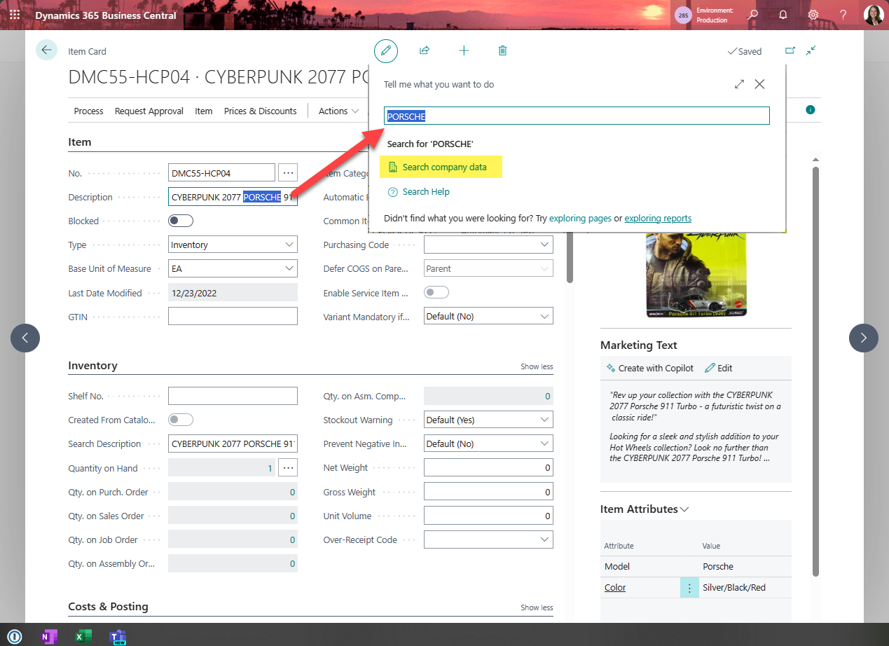Click the search magnifier in top bar
Viewport: 889px width, 646px height.
click(x=752, y=15)
